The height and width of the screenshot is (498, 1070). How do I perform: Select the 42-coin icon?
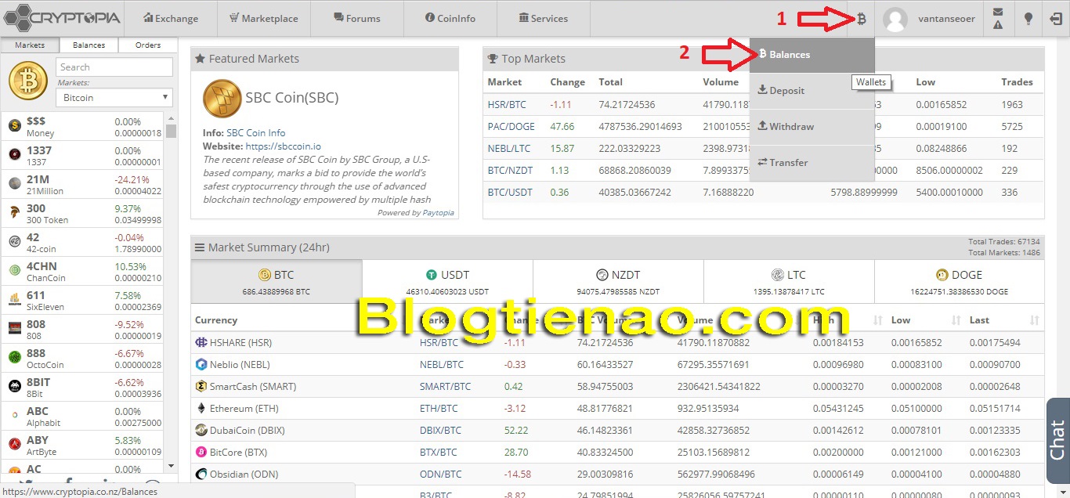pyautogui.click(x=14, y=242)
